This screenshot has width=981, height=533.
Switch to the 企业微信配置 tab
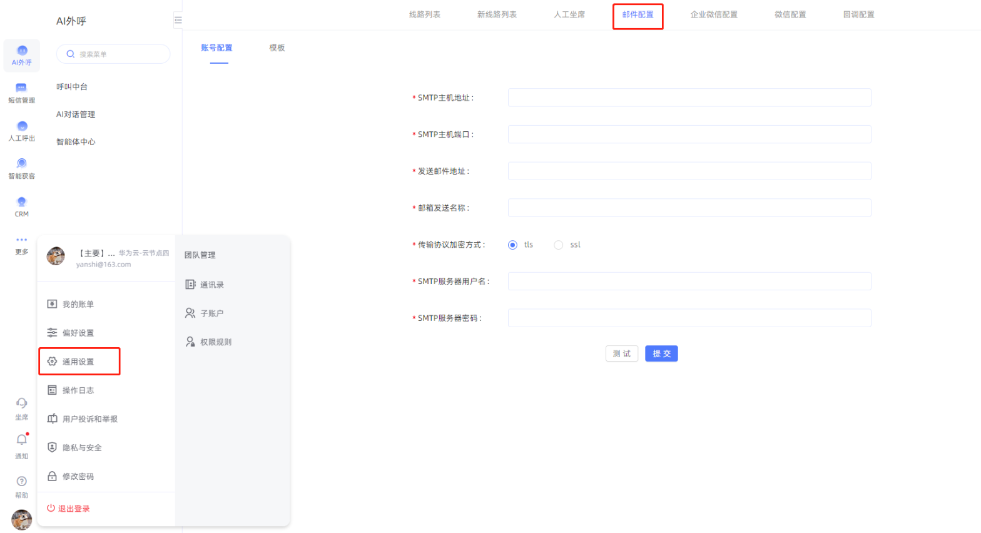tap(713, 14)
